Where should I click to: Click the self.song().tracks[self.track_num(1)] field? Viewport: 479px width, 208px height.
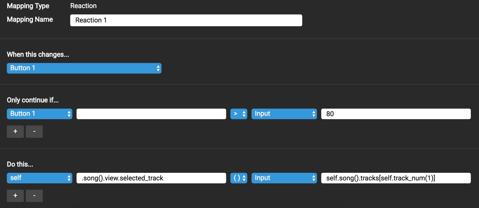tap(396, 178)
